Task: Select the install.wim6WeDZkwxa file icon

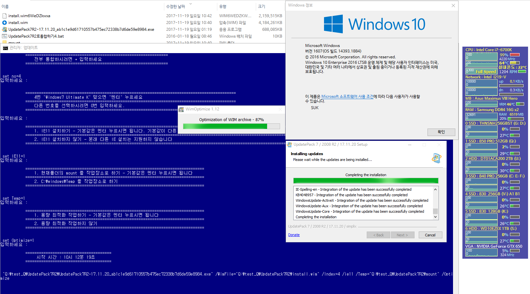Action: coord(5,16)
